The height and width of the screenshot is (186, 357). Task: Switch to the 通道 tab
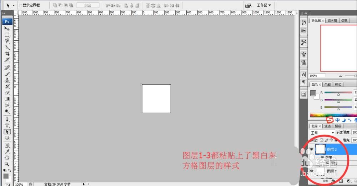click(327, 126)
